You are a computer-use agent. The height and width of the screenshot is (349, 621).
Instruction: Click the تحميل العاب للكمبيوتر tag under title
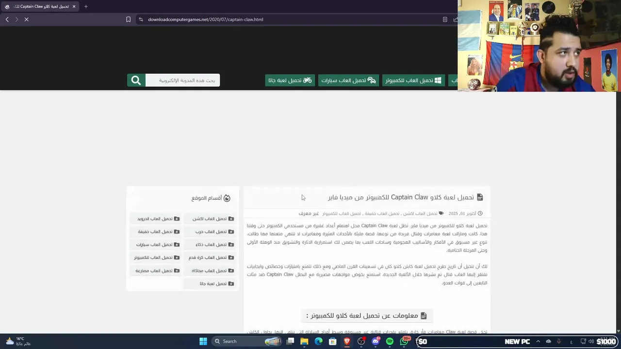pyautogui.click(x=342, y=213)
